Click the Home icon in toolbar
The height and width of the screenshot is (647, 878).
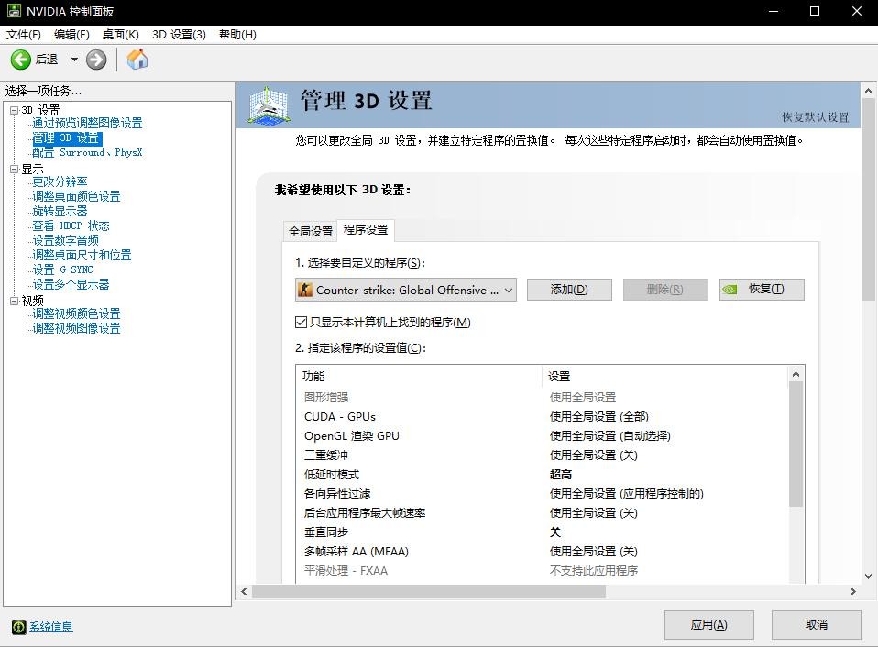coord(137,60)
